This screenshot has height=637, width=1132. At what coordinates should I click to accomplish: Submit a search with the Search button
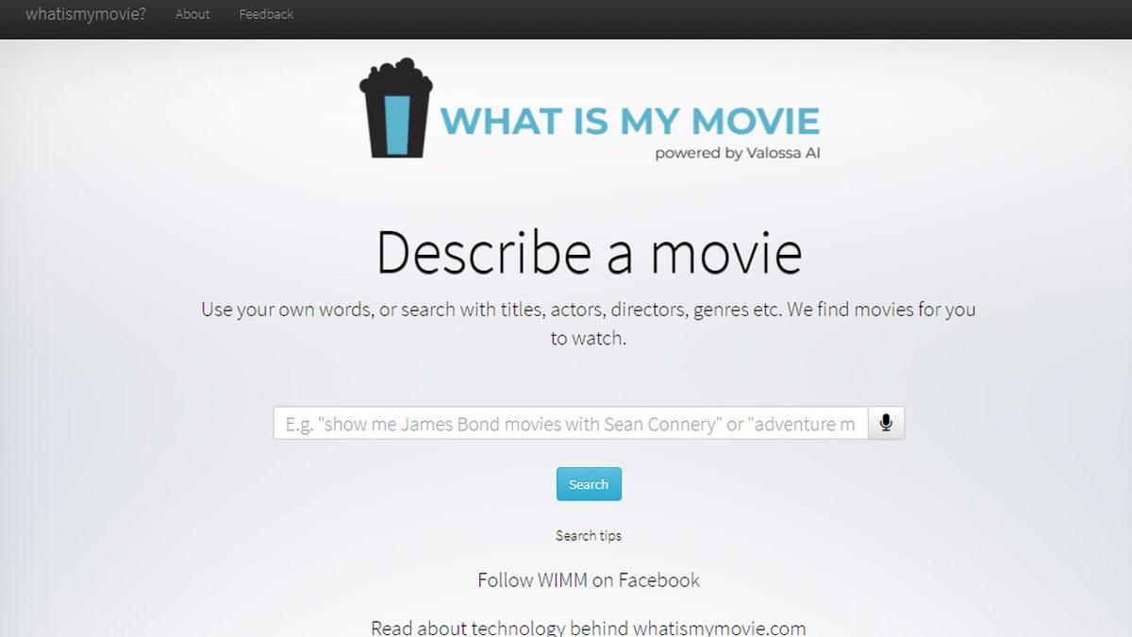tap(588, 483)
